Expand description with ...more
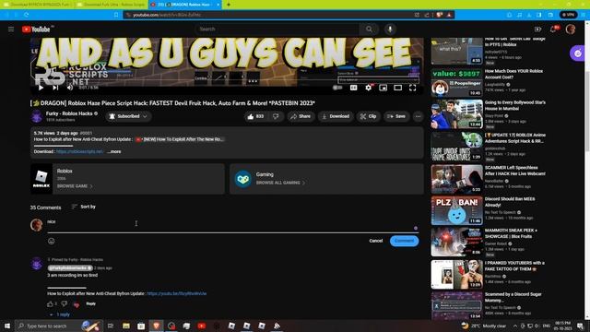 click(x=114, y=151)
